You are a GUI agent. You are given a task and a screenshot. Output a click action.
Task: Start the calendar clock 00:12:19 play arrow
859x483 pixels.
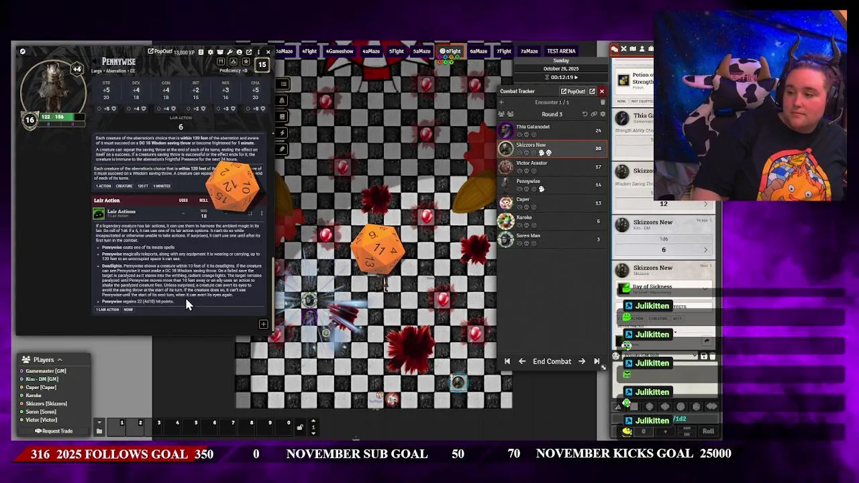[577, 77]
